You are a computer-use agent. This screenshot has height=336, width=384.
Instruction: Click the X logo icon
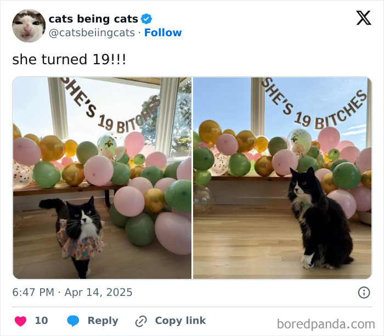364,18
